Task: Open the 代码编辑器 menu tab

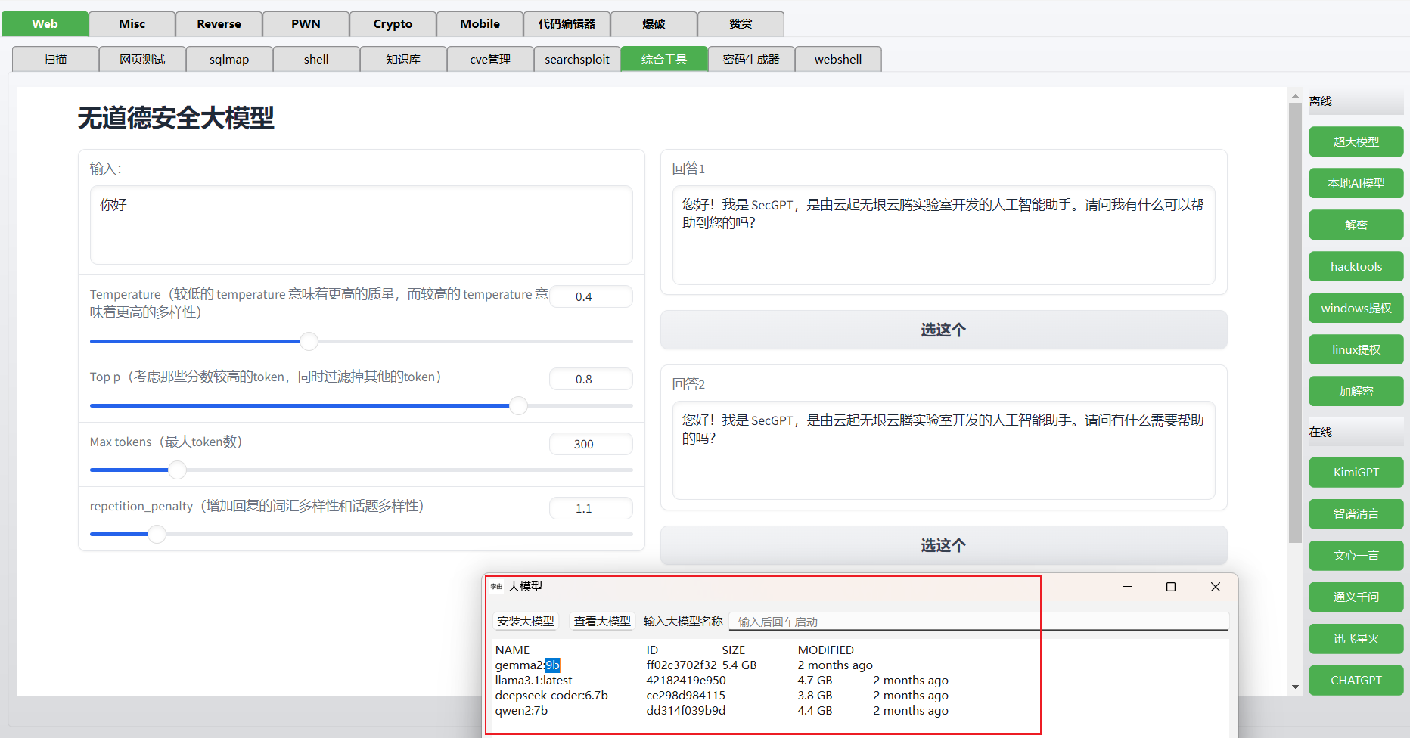Action: [566, 23]
